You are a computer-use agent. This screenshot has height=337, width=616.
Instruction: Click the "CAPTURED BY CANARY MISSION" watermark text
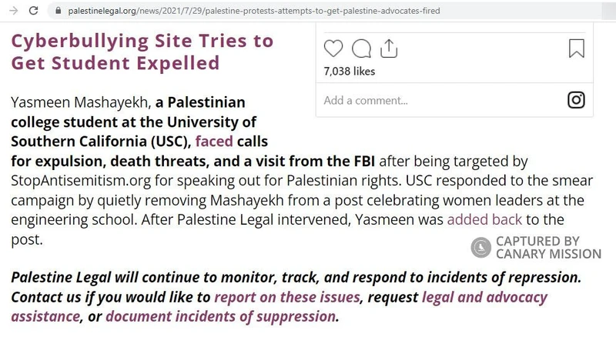[548, 247]
